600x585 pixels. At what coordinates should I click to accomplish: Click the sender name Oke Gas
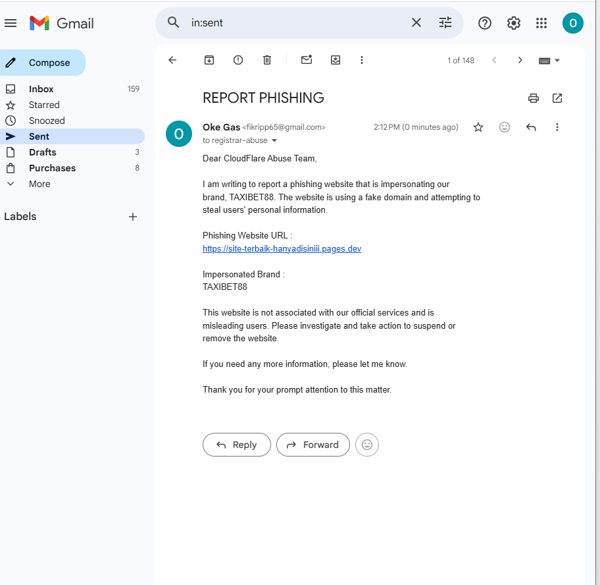click(221, 127)
